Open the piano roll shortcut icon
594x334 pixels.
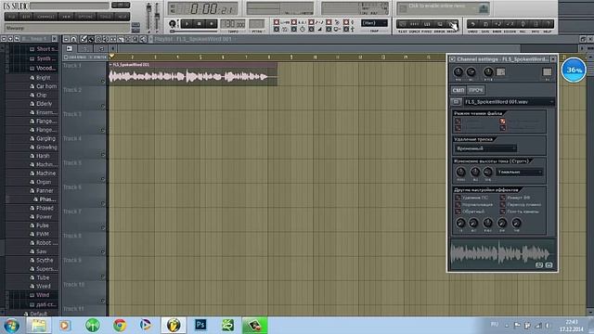(x=427, y=24)
